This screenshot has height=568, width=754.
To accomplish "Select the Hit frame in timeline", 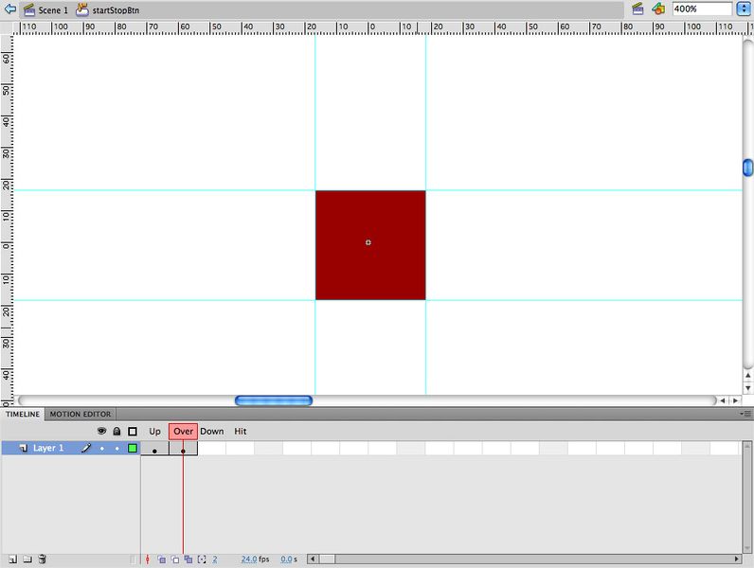I will click(240, 449).
